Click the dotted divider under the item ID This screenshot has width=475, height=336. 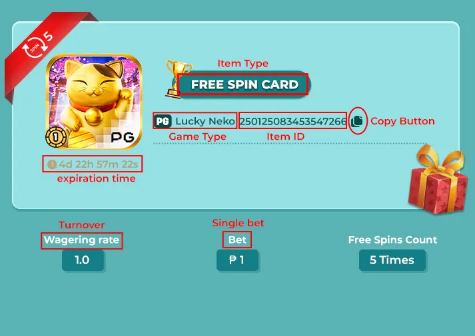coord(290,143)
